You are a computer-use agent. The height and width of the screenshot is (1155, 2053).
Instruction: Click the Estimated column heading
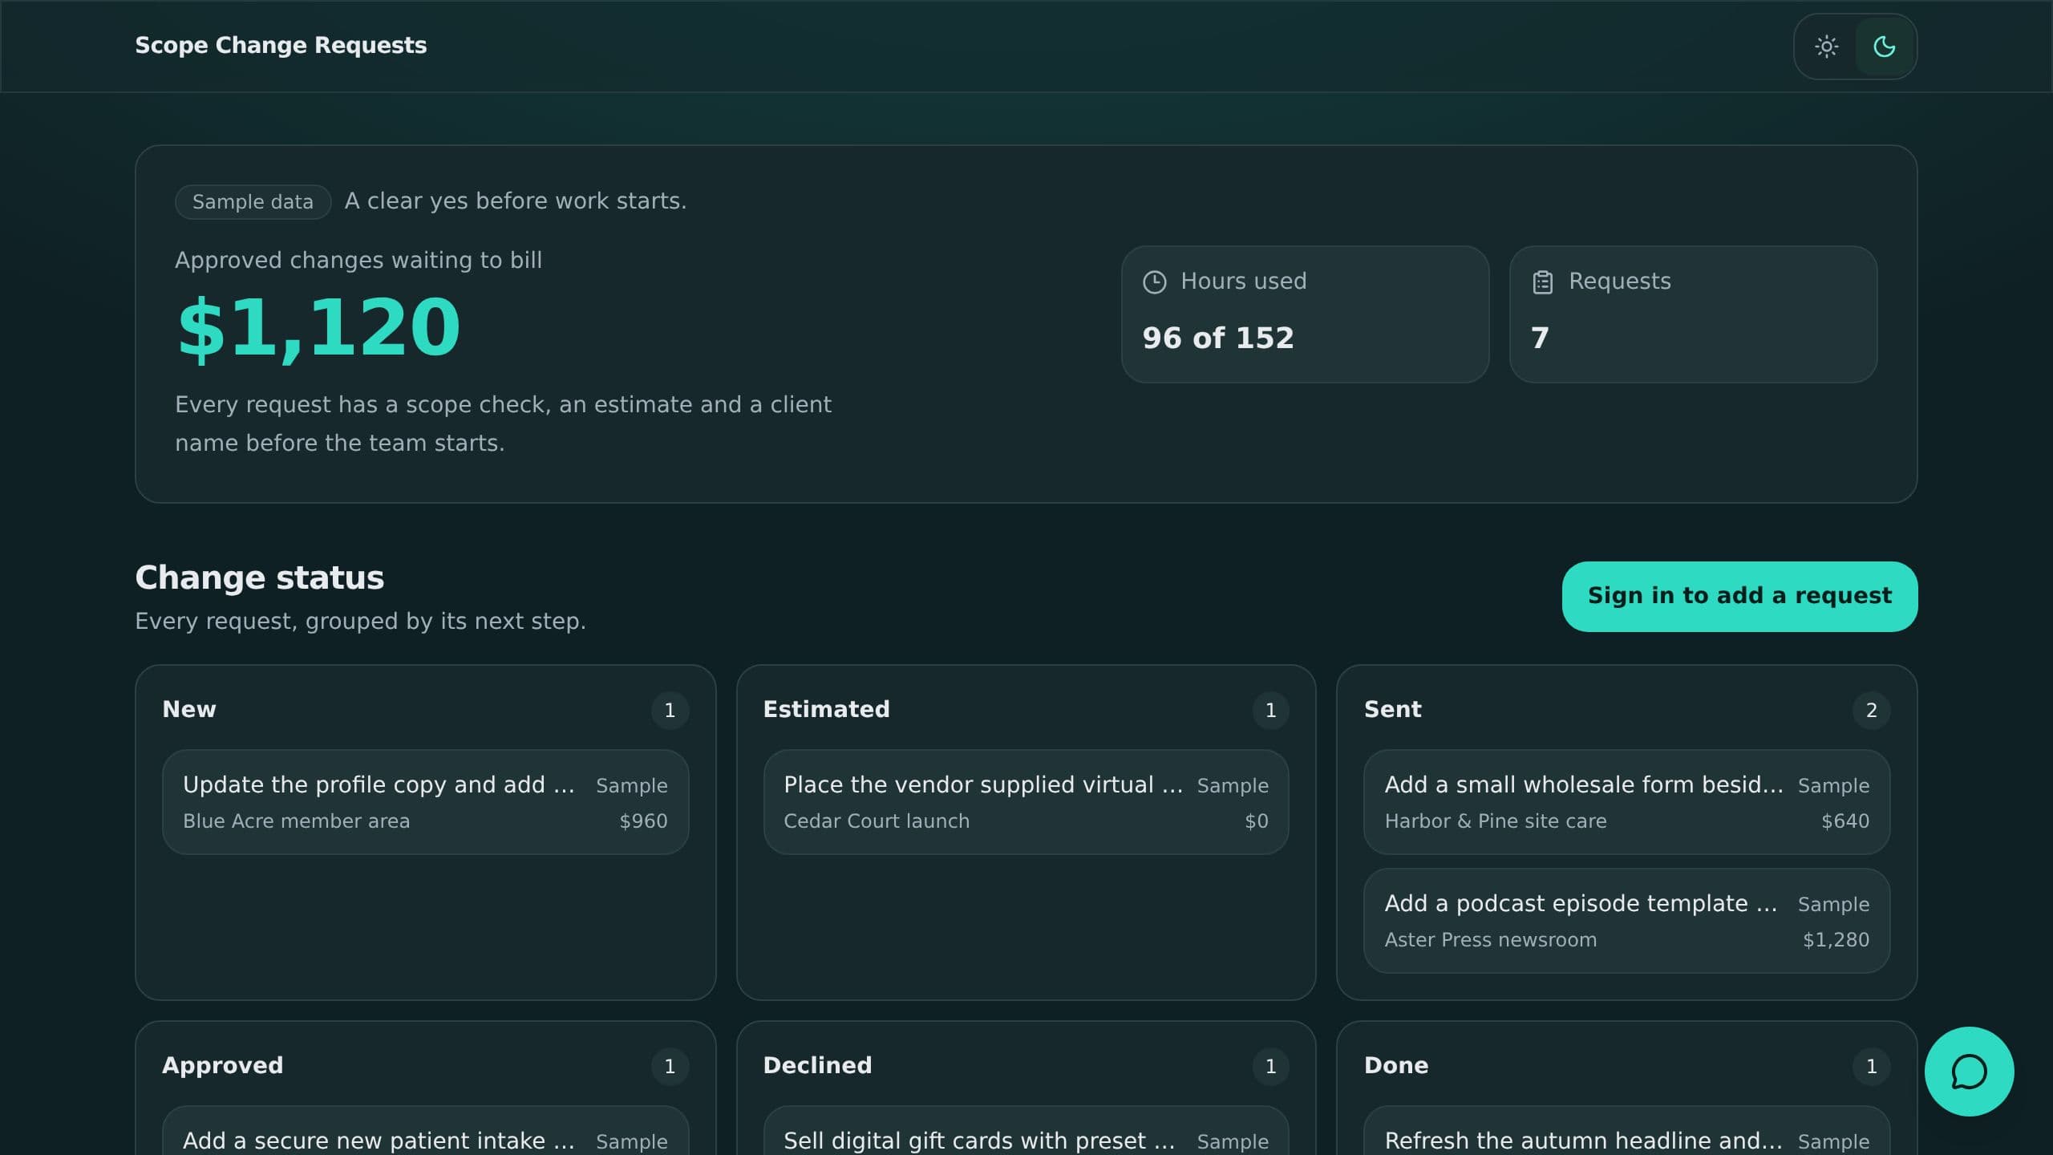click(x=826, y=709)
